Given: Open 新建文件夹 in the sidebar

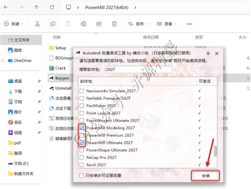Looking at the screenshot, I should [x=21, y=174].
